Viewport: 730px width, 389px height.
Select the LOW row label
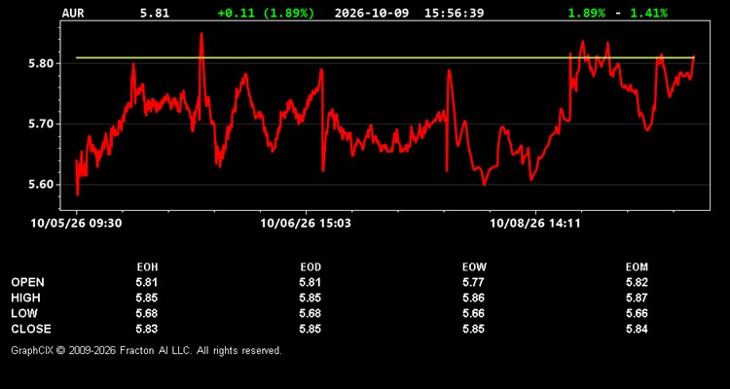pos(24,313)
